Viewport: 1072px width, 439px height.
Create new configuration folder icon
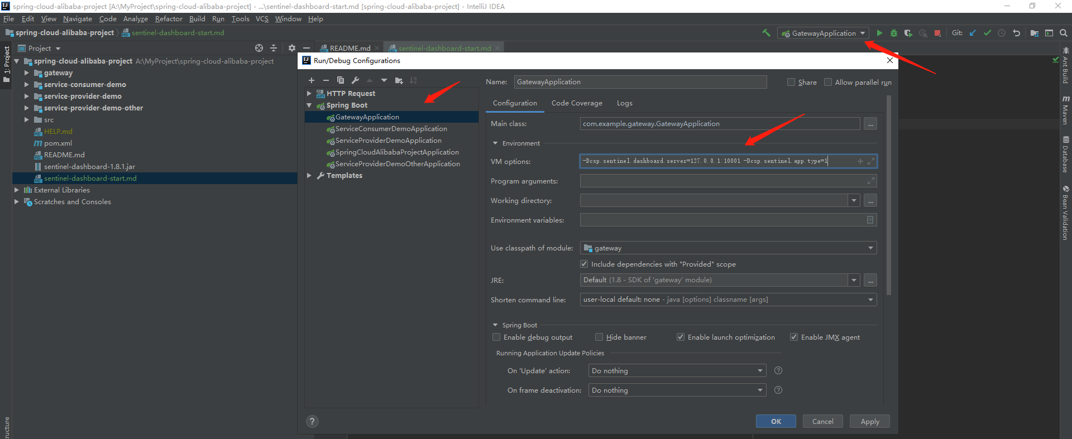pyautogui.click(x=399, y=80)
